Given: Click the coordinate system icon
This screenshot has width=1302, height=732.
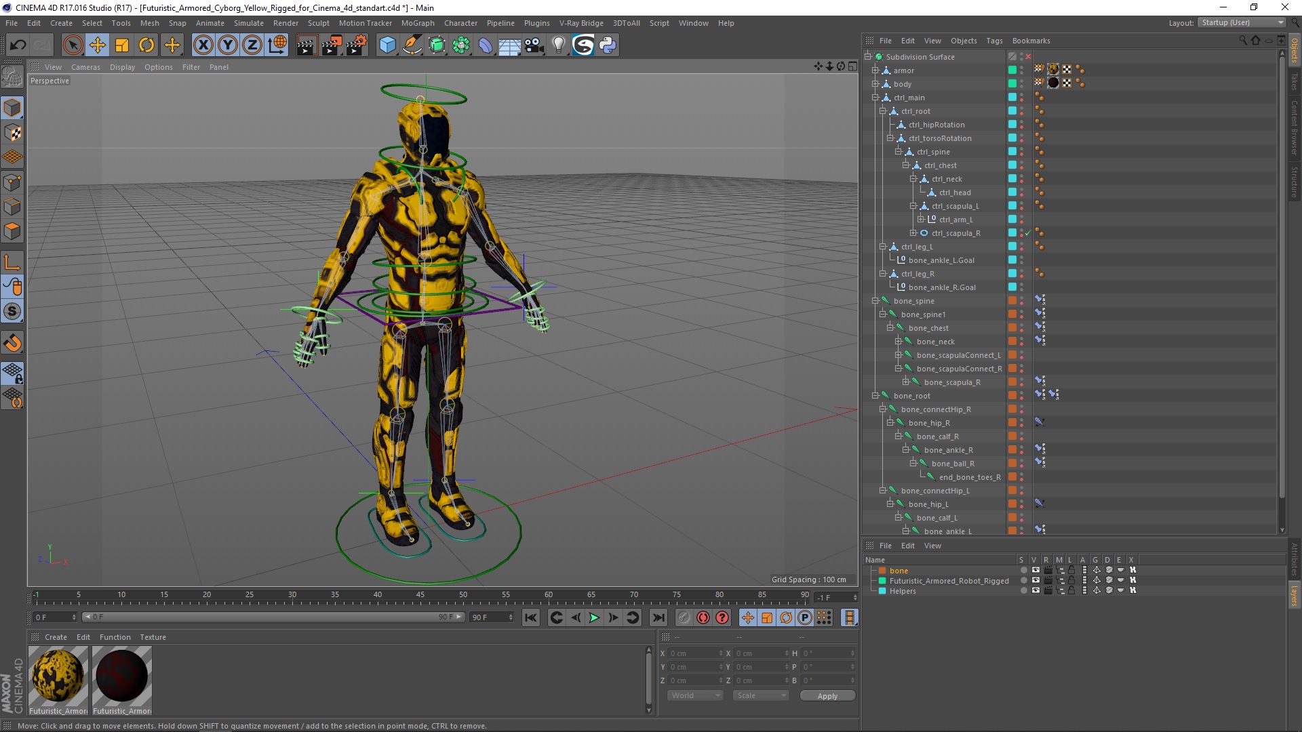Looking at the screenshot, I should click(277, 45).
